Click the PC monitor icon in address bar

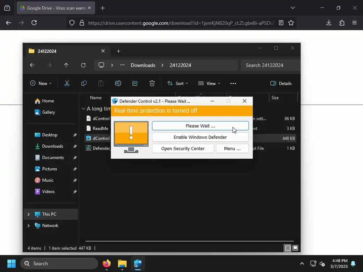[x=101, y=65]
